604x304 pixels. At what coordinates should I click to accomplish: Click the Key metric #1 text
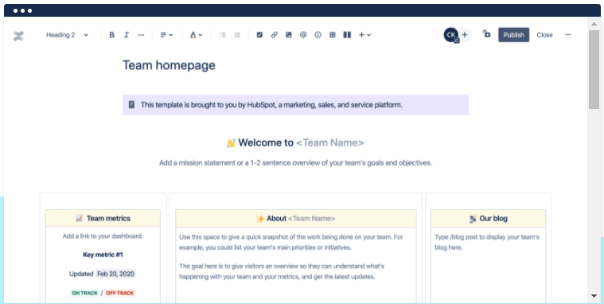click(x=103, y=255)
